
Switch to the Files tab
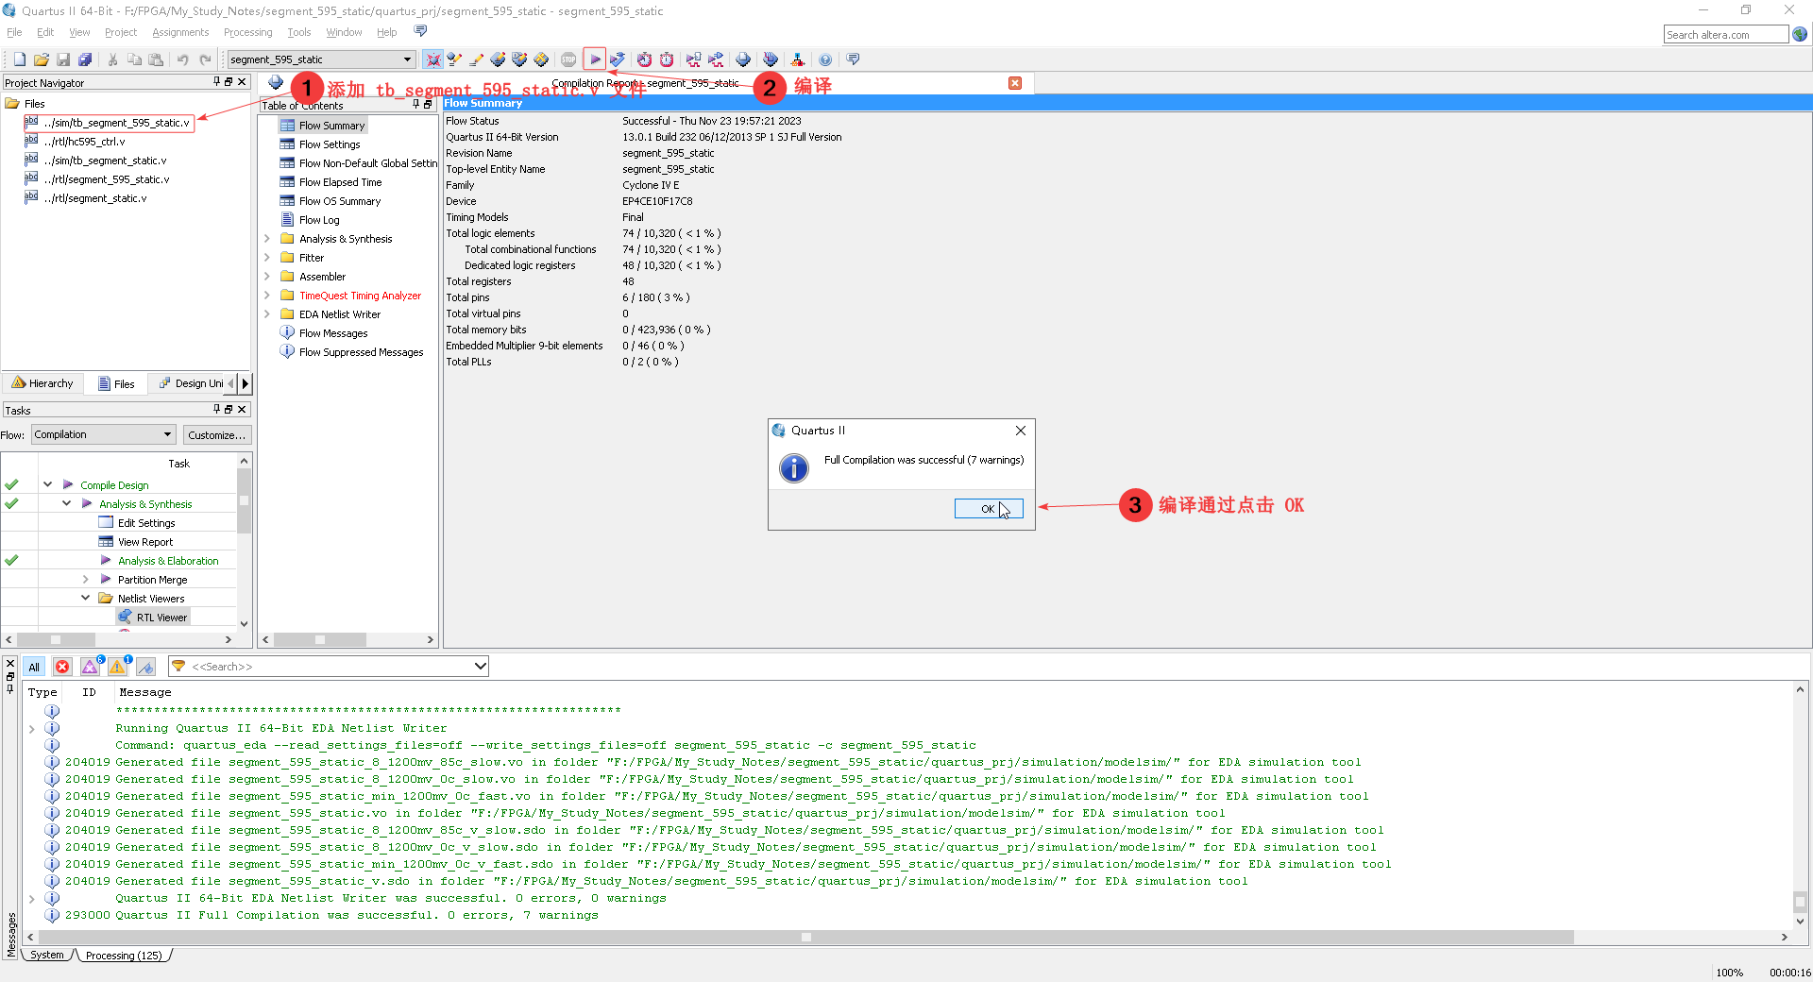click(x=116, y=383)
